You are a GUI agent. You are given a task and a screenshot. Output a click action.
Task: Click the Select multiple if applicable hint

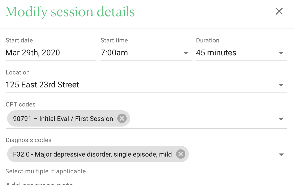point(46,171)
